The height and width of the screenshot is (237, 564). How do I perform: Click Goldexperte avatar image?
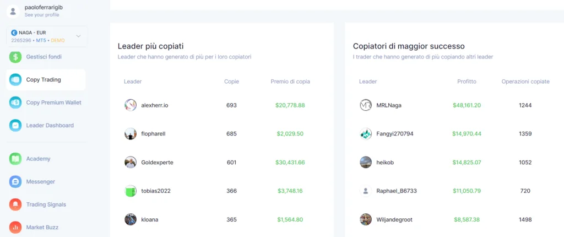click(131, 162)
